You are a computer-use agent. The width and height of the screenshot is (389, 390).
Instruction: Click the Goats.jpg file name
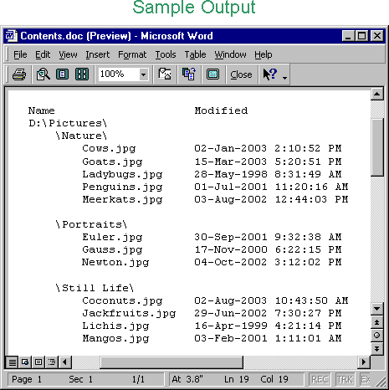(x=112, y=162)
